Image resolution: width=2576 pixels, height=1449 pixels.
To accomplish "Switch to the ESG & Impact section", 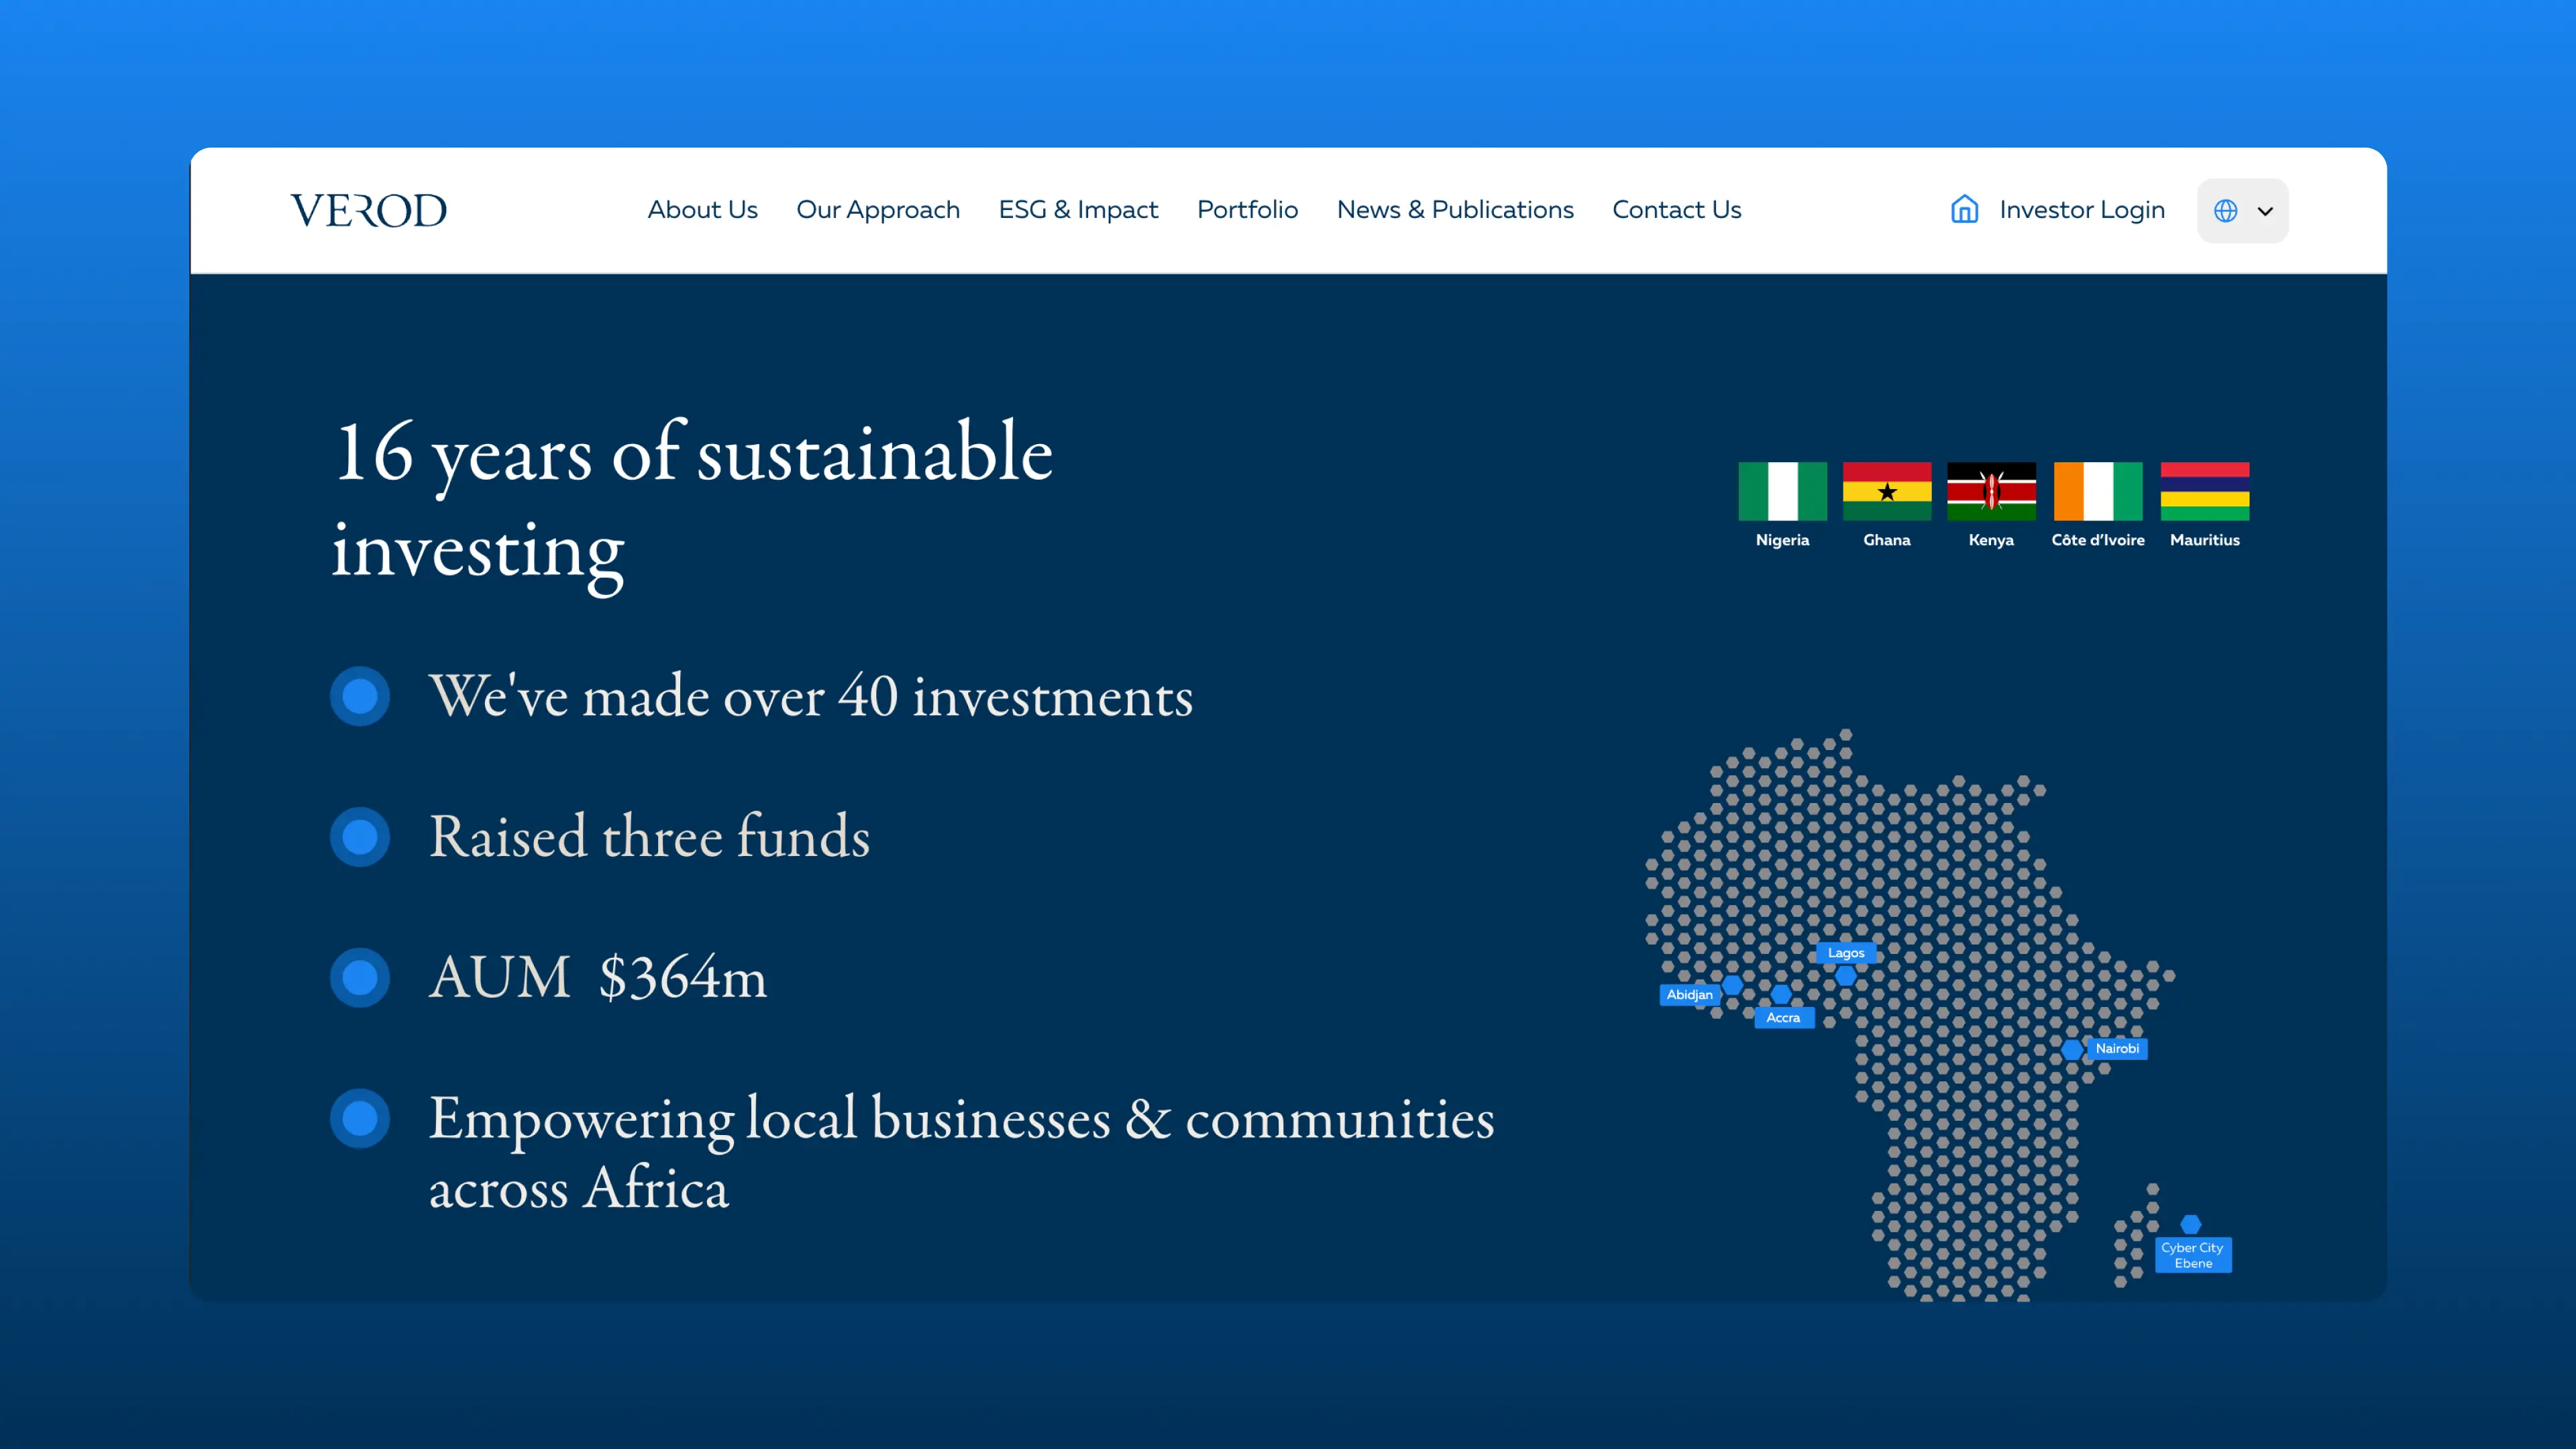I will coord(1078,210).
